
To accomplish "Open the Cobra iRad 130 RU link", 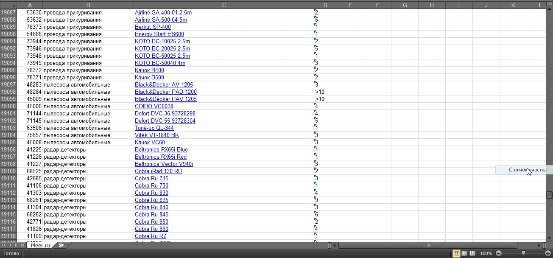I will click(x=158, y=171).
